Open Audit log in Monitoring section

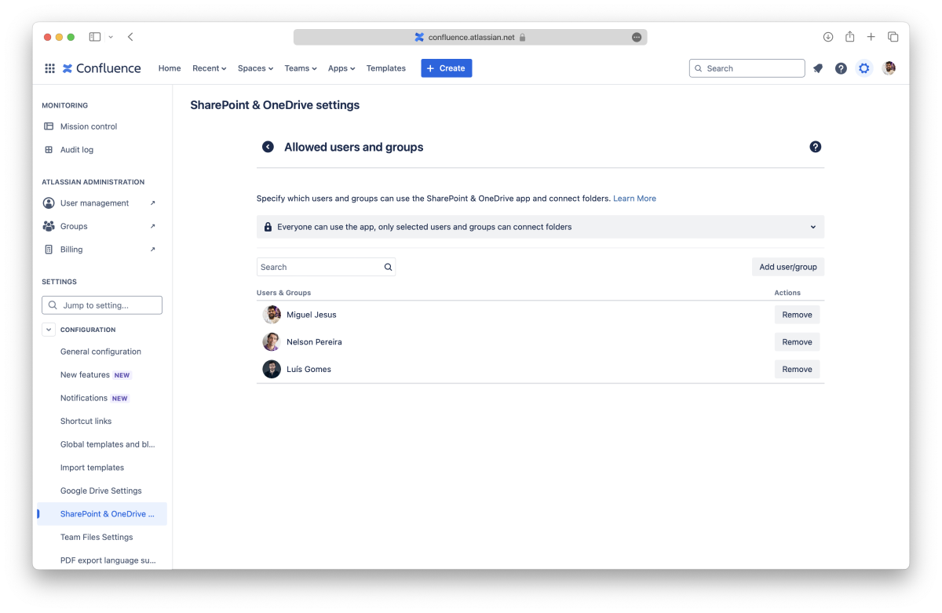(x=76, y=150)
